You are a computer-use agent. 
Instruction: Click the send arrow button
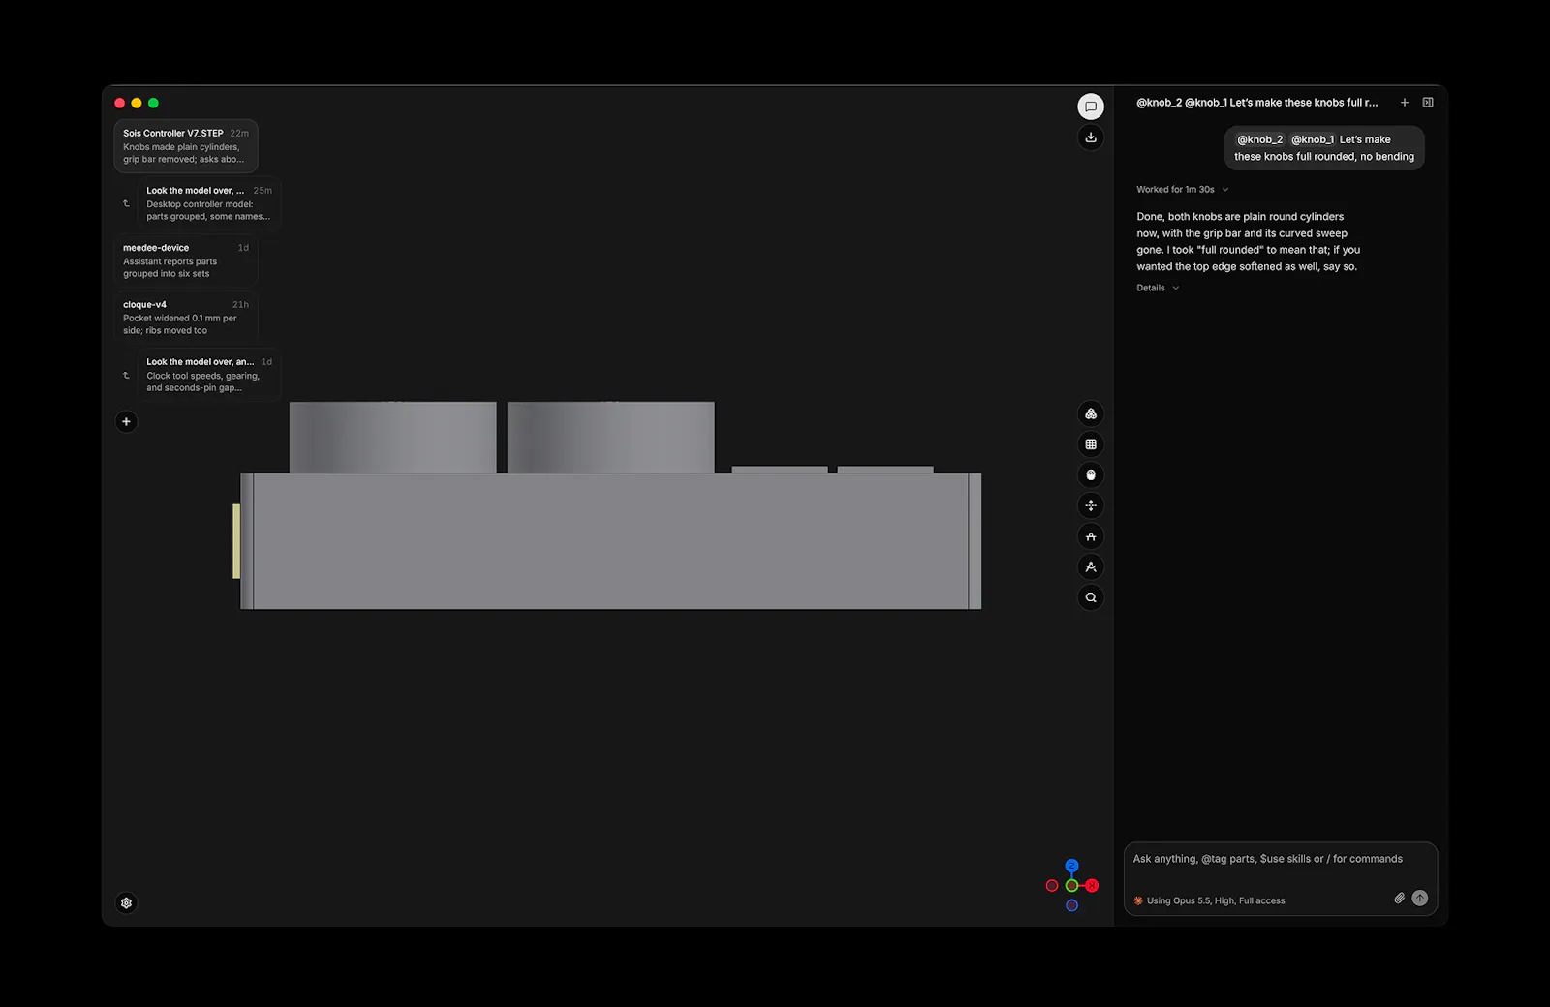coord(1420,899)
